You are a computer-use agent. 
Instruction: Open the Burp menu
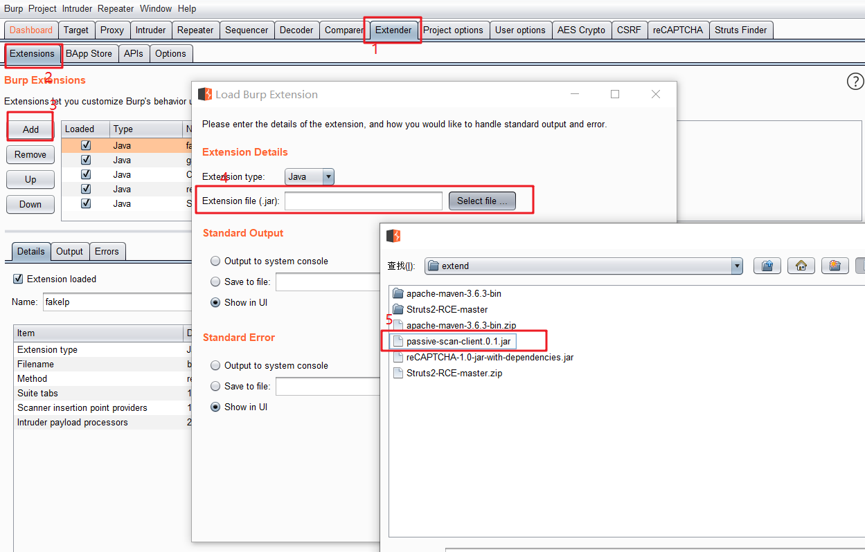[x=13, y=8]
